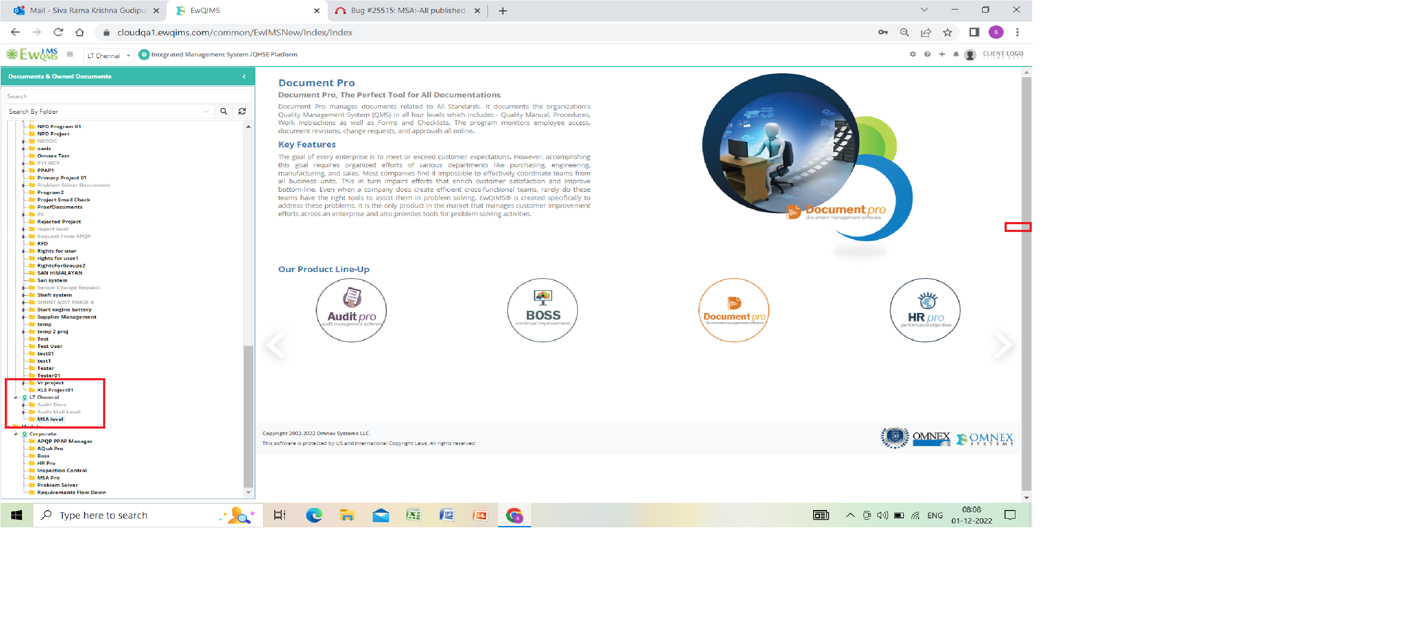The width and height of the screenshot is (1426, 639).
Task: Click the plus icon in application header
Action: pyautogui.click(x=942, y=54)
